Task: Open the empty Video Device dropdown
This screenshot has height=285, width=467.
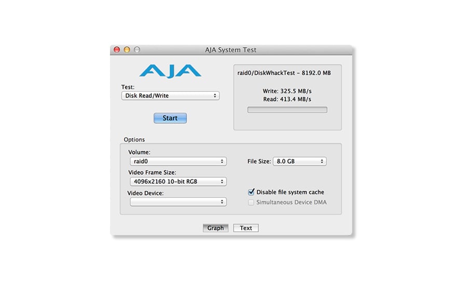Action: click(178, 202)
